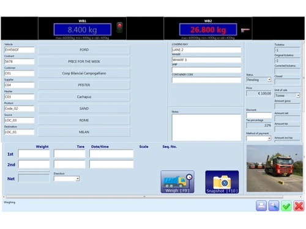306x229 pixels.
Task: Click the Cachapuz haulier button
Action: click(84, 96)
